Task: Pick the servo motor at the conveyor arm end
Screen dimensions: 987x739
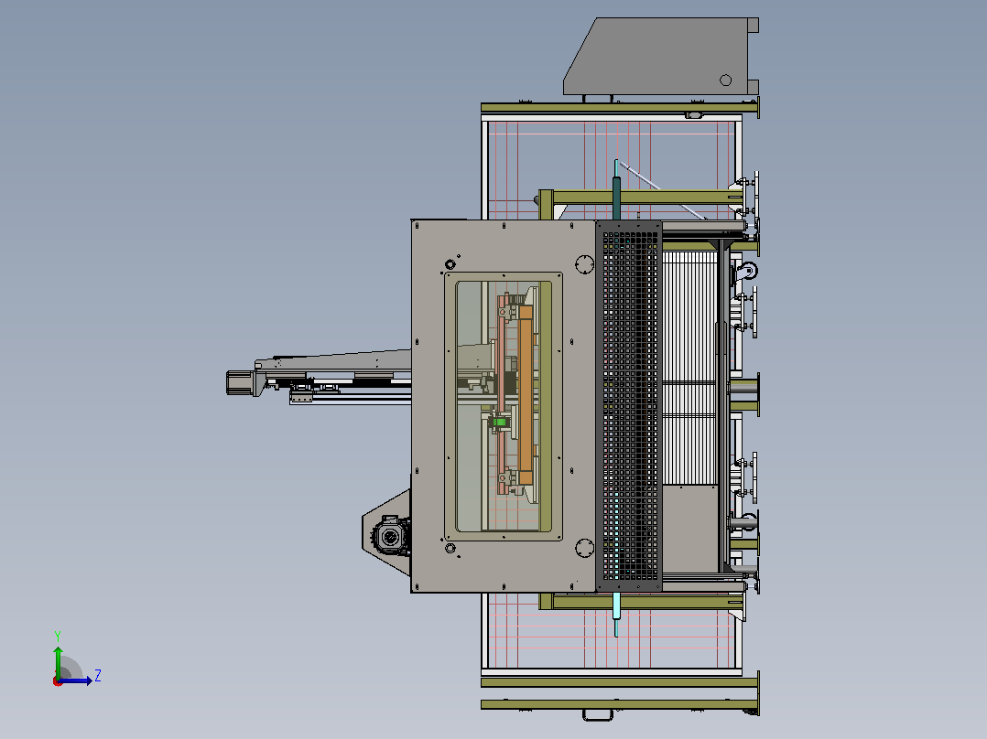Action: point(240,382)
